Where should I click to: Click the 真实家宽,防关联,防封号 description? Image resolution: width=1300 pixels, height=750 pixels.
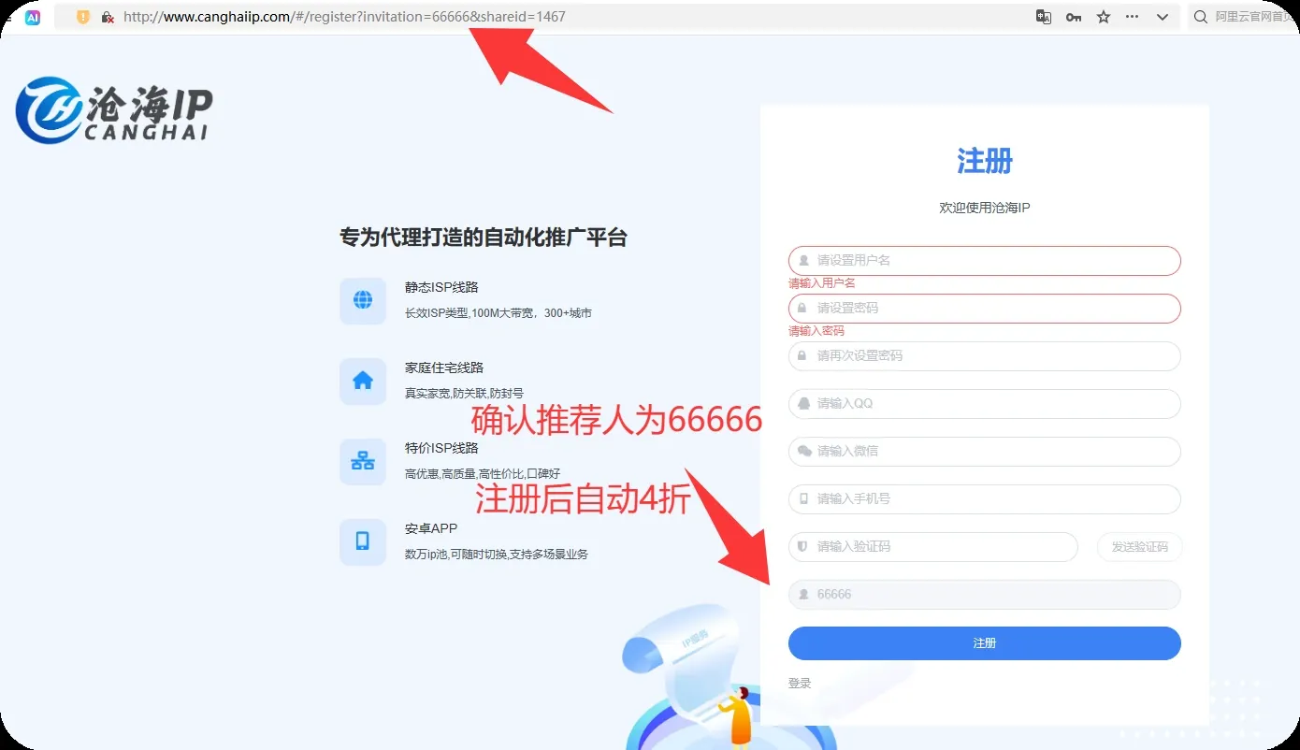464,394
